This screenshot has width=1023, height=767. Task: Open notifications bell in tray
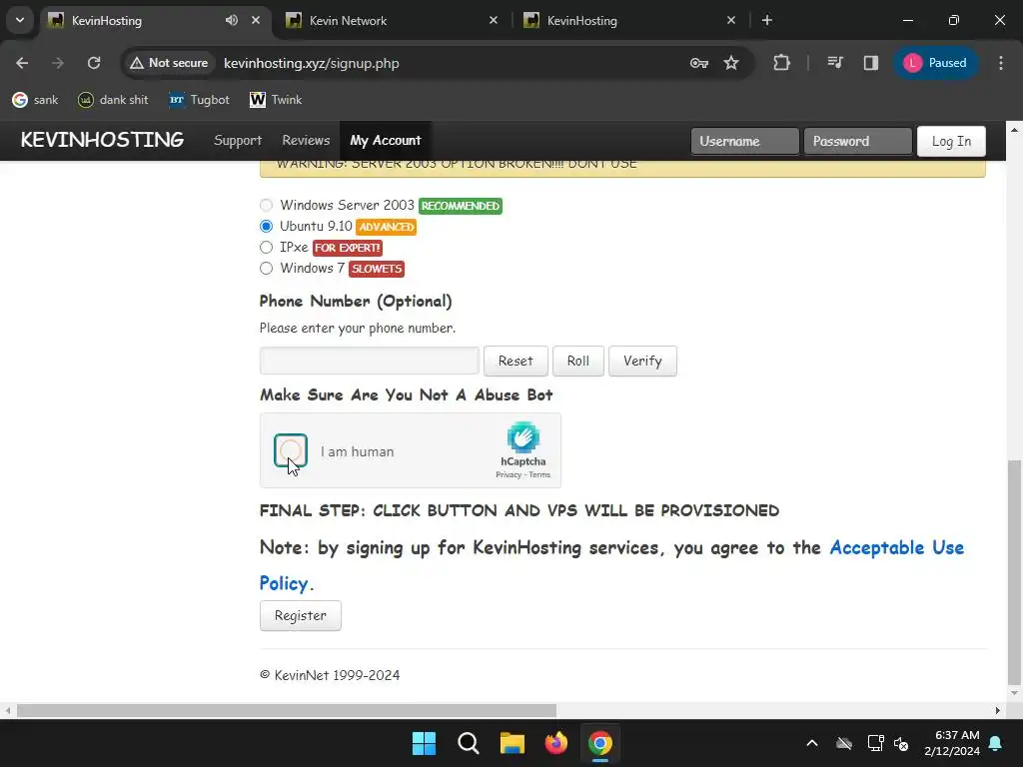pos(996,743)
